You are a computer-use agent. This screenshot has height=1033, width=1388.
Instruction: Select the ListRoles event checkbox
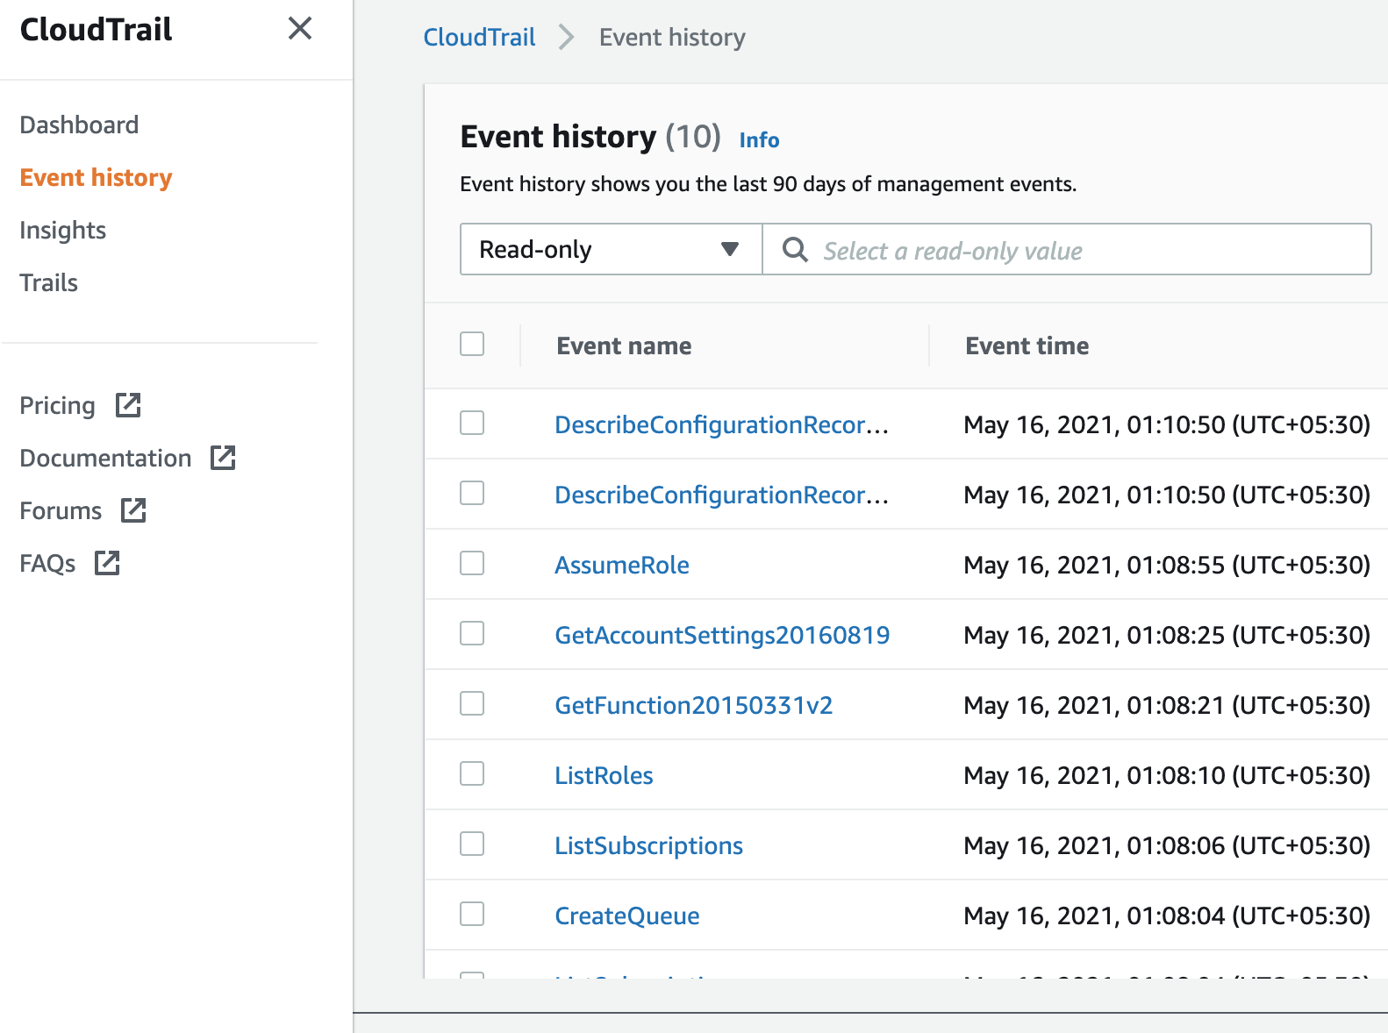472,773
